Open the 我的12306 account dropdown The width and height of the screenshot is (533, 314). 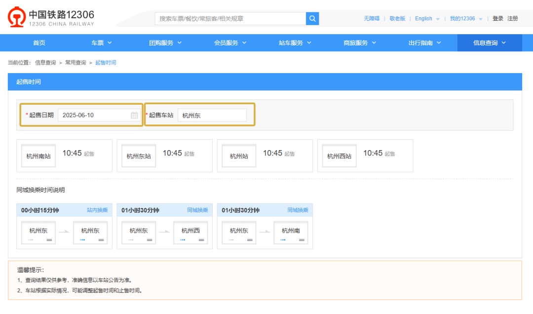(465, 19)
